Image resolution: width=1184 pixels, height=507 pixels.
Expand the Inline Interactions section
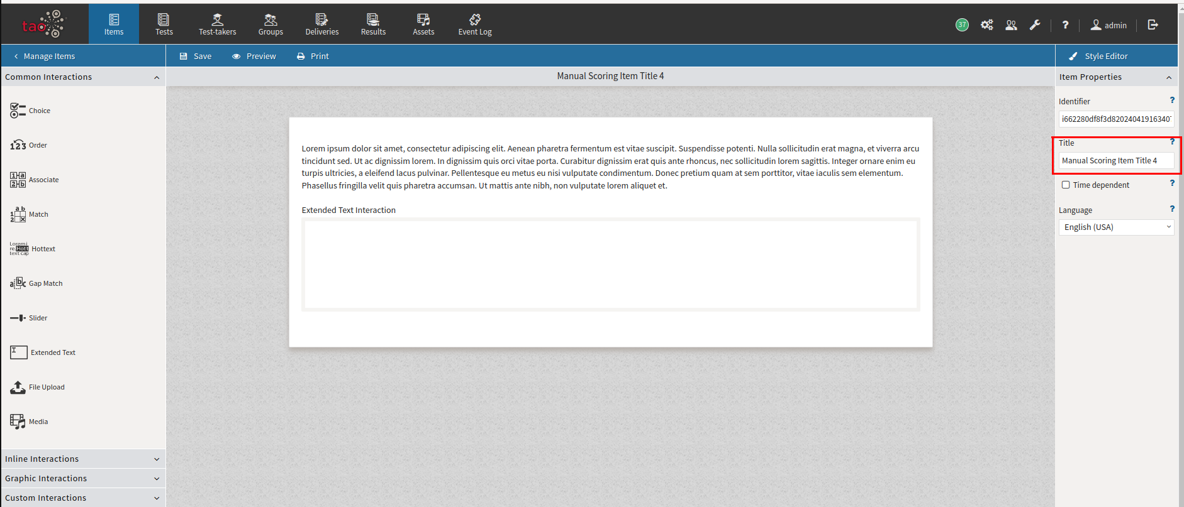(x=82, y=459)
